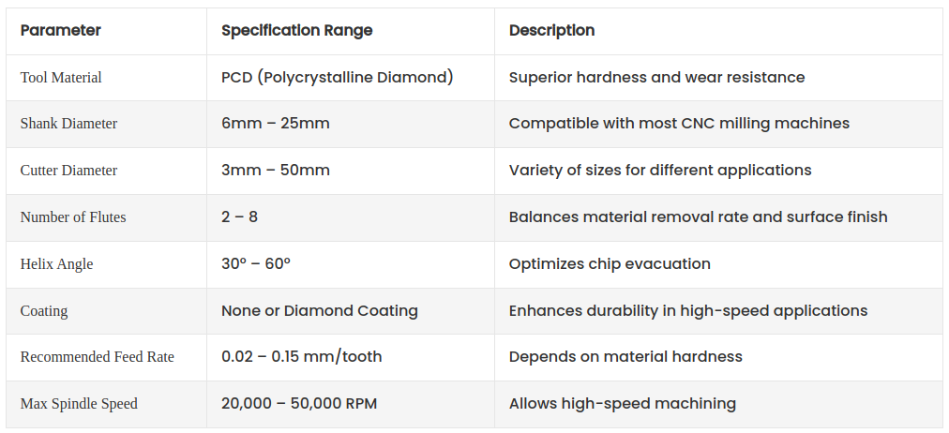The width and height of the screenshot is (949, 433).
Task: Click the 2 – 8 flutes value
Action: click(x=239, y=217)
